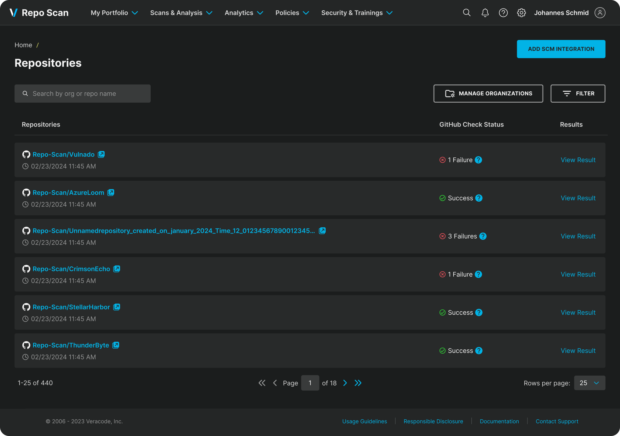Click user profile avatar icon
This screenshot has width=620, height=436.
(600, 13)
